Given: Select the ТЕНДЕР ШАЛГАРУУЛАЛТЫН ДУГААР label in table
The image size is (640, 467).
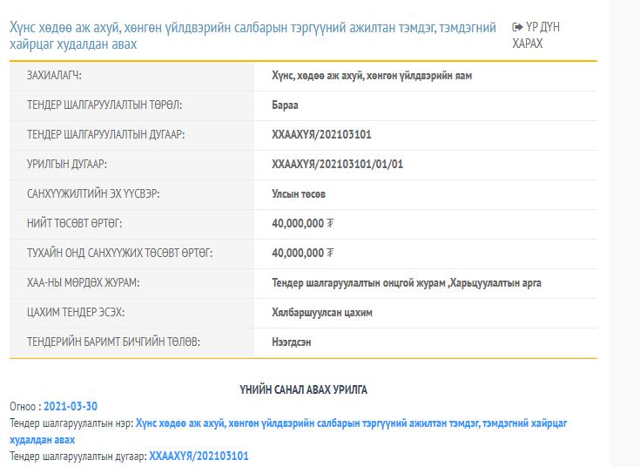Looking at the screenshot, I should point(106,135).
